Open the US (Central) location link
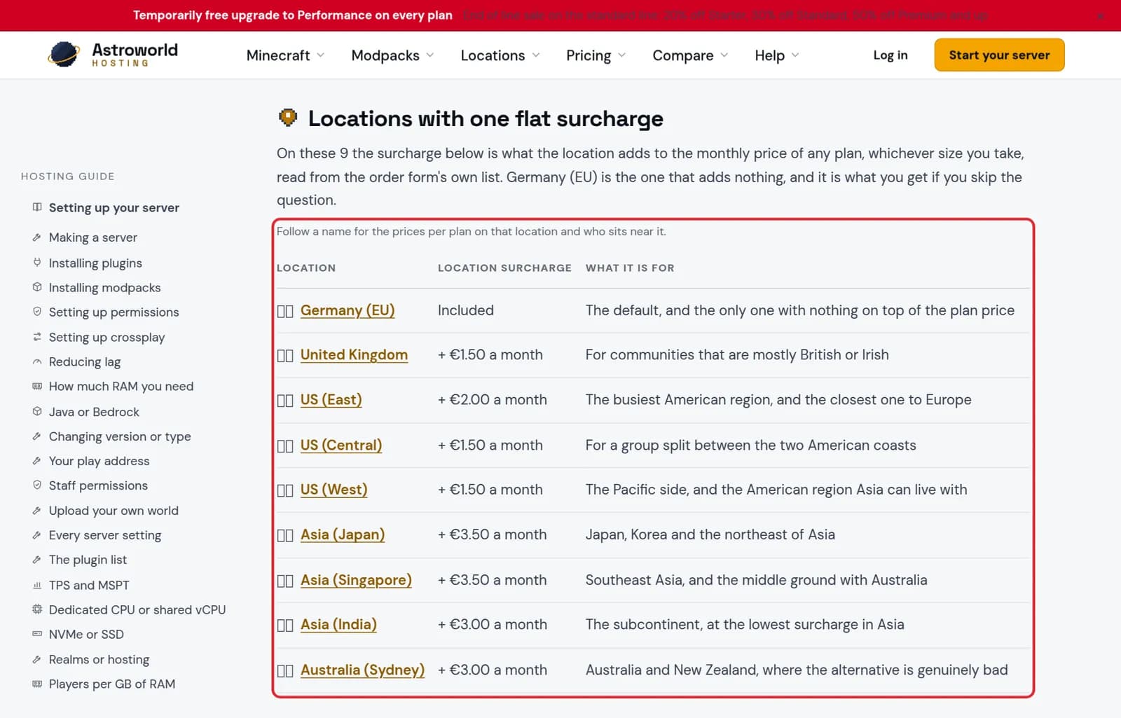The height and width of the screenshot is (718, 1121). pyautogui.click(x=341, y=445)
